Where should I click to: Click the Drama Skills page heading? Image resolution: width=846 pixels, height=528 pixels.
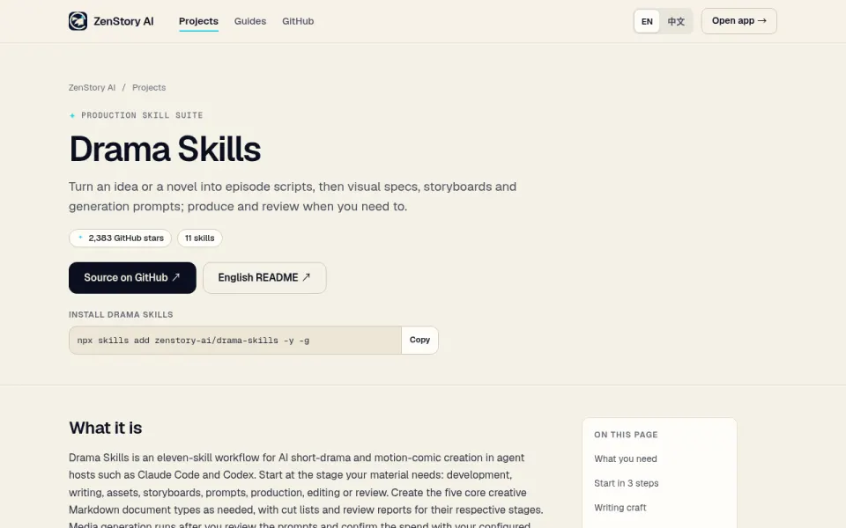click(x=165, y=149)
